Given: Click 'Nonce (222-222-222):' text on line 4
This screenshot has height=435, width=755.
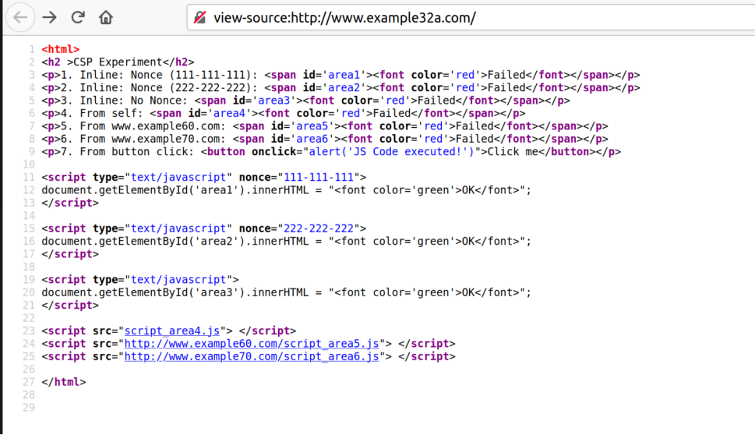Looking at the screenshot, I should [x=194, y=87].
